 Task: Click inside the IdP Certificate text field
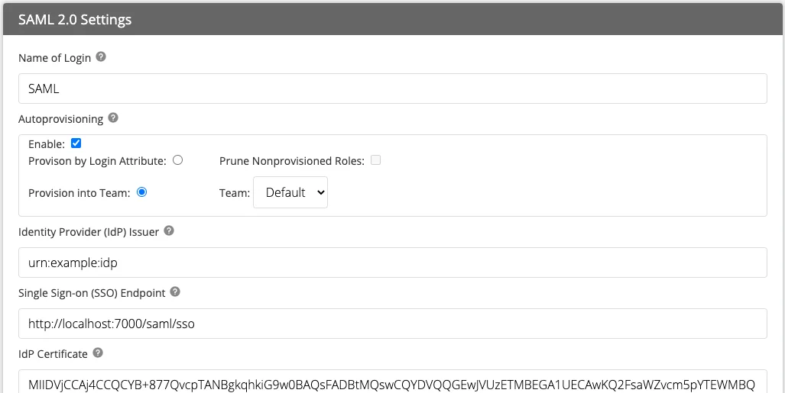click(392, 383)
